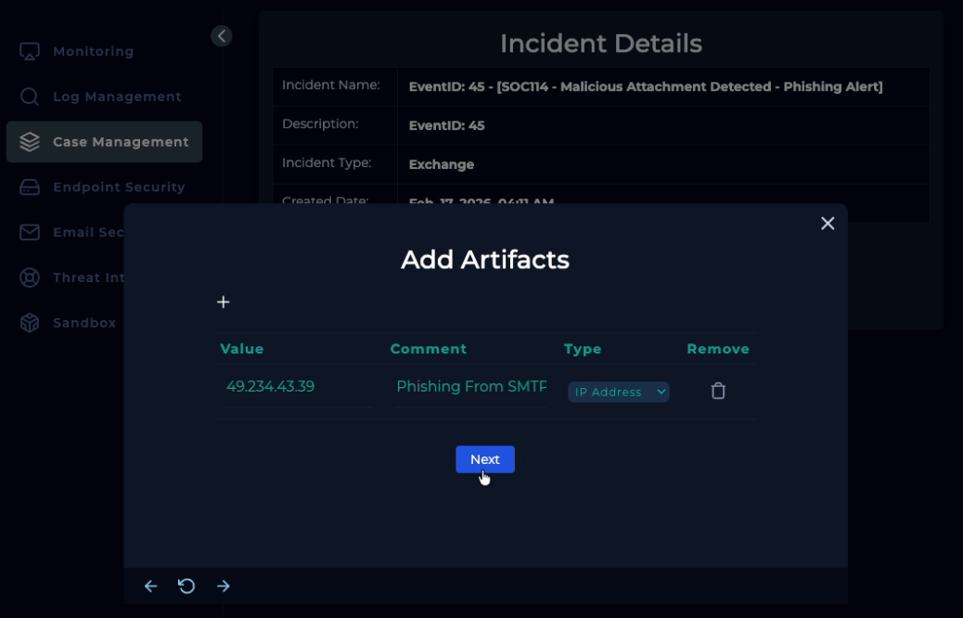Screen dimensions: 963x618
Task: Open the IP Address type dropdown
Action: (x=618, y=393)
